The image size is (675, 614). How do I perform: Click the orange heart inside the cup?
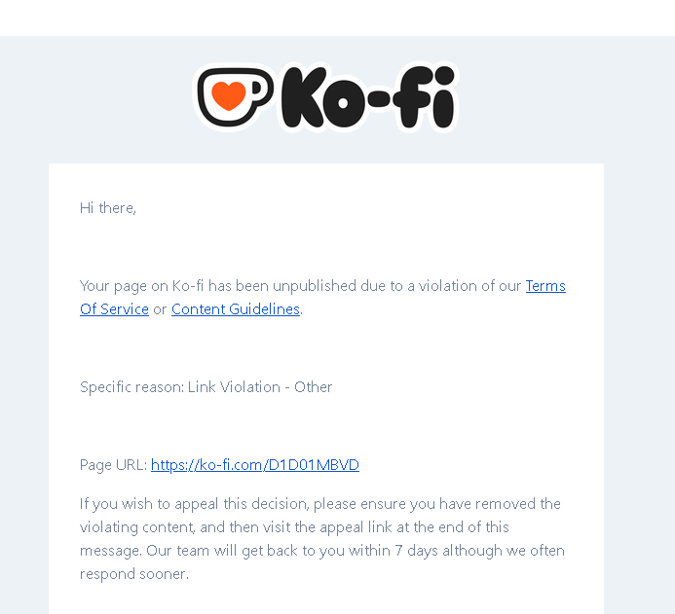click(229, 95)
